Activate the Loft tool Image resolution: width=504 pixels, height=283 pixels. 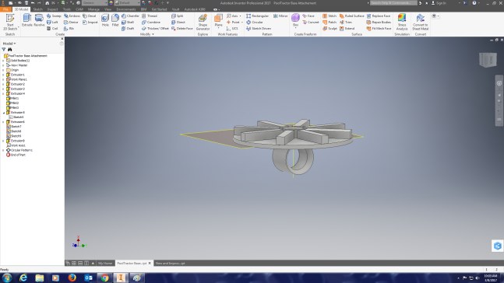[x=52, y=22]
